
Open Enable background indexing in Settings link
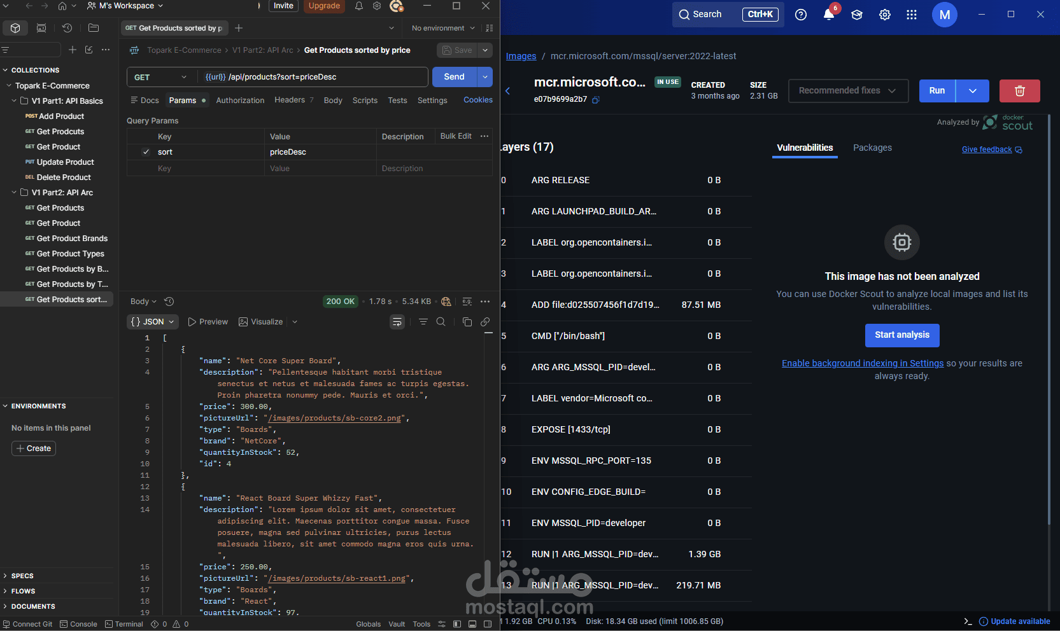pyautogui.click(x=863, y=363)
